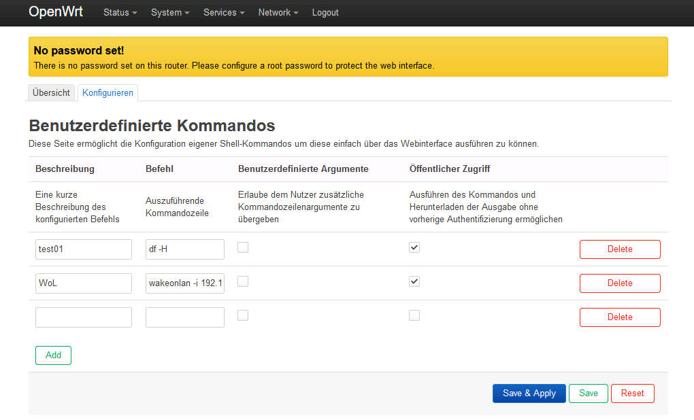Screen dimensions: 694x420
Task: Open the Services dropdown
Action: (x=224, y=12)
